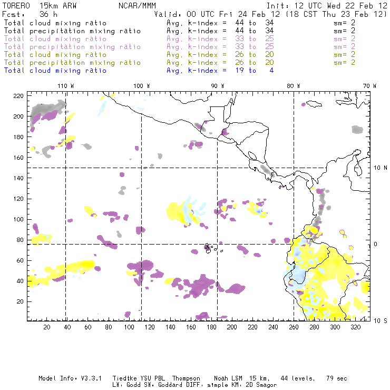Viewport: 390px width, 390px height.
Task: Click the 110 W longitude label
Action: pos(66,86)
